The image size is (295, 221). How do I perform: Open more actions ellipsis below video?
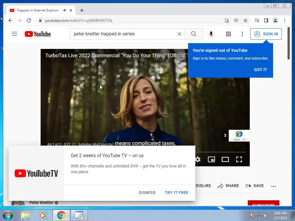point(274,186)
